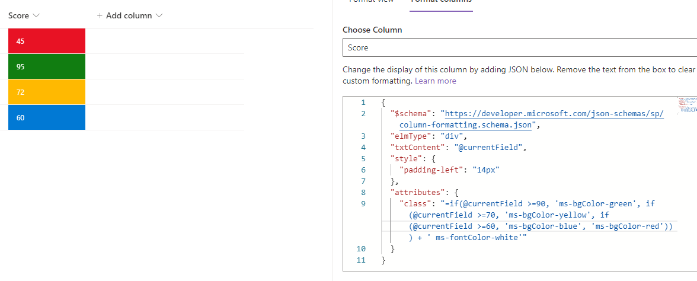Image resolution: width=697 pixels, height=281 pixels.
Task: Open the Score column header menu
Action: coord(24,15)
